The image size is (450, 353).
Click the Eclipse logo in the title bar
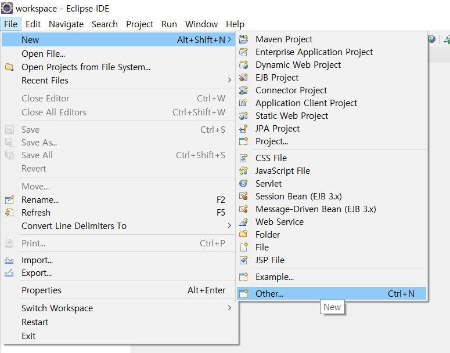coord(7,8)
